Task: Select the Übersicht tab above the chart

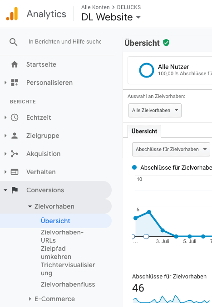Action: [144, 131]
